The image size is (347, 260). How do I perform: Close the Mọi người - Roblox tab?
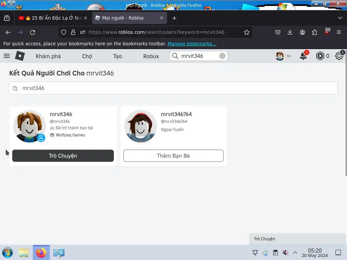pyautogui.click(x=162, y=18)
